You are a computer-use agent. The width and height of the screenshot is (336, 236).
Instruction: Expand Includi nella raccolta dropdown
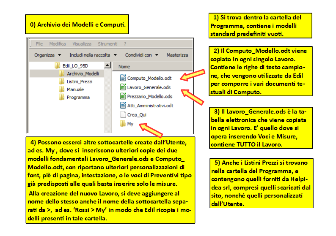click(93, 55)
